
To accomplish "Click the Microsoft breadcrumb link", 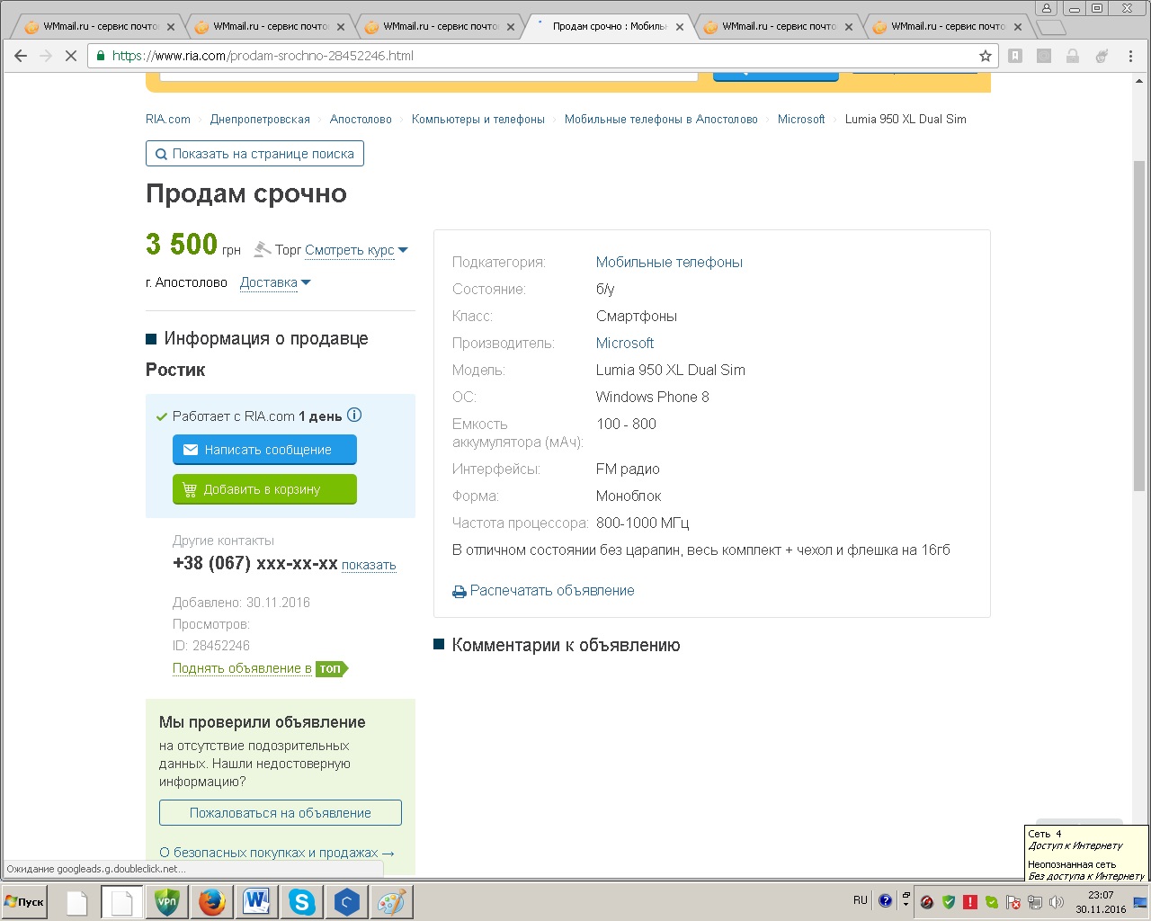I will click(801, 120).
